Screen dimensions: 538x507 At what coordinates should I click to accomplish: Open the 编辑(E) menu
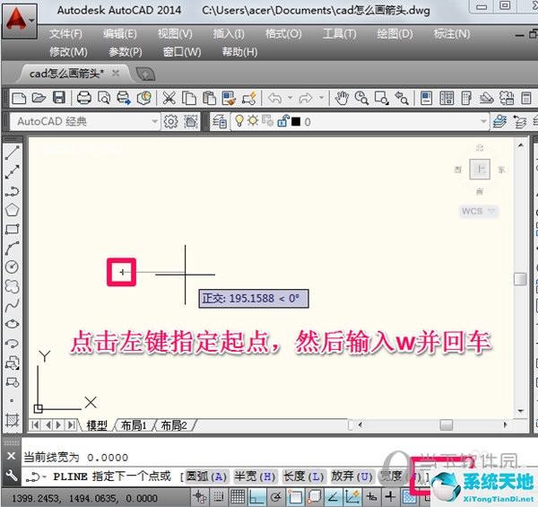[120, 34]
